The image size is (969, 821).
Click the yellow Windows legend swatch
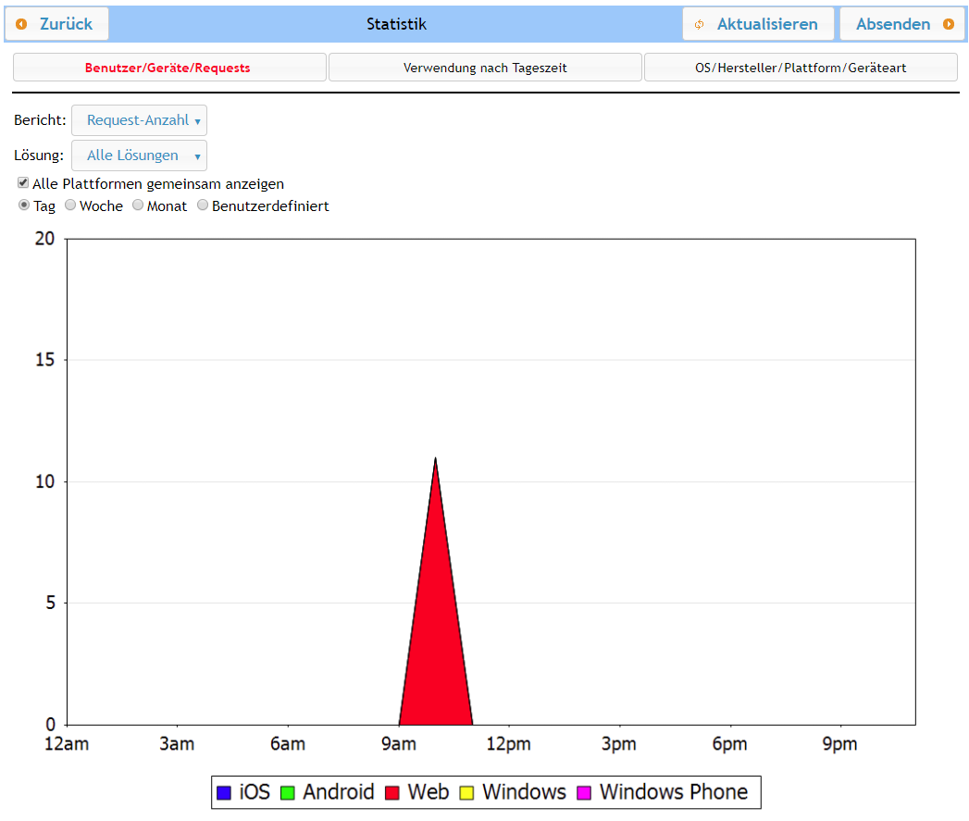click(466, 792)
